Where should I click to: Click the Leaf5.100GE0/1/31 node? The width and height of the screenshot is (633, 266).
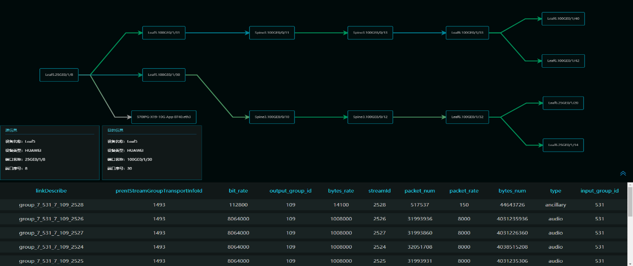(164, 33)
